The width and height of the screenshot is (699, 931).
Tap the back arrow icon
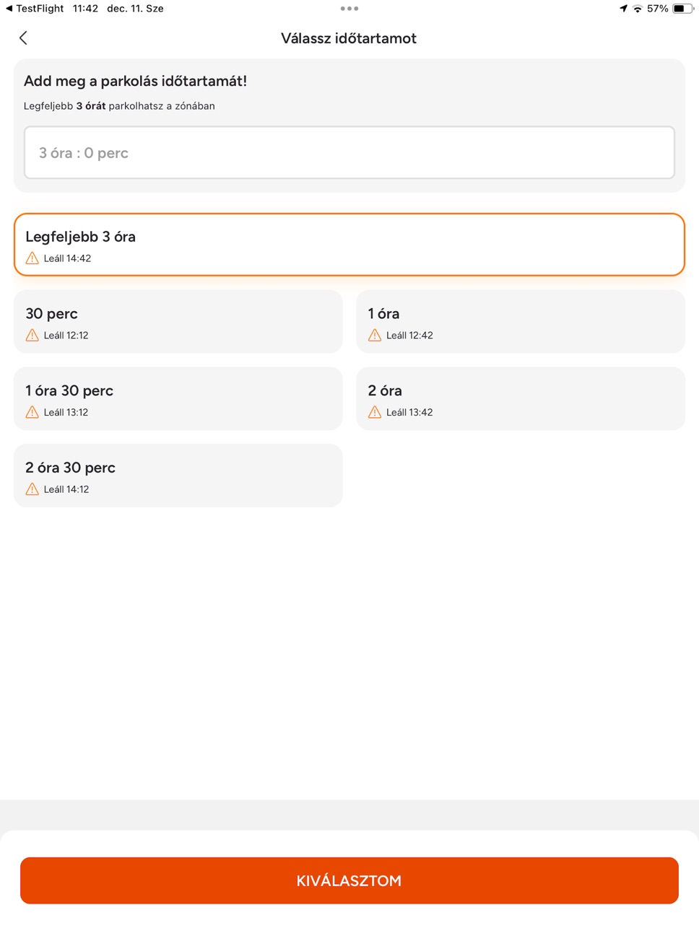pyautogui.click(x=23, y=38)
